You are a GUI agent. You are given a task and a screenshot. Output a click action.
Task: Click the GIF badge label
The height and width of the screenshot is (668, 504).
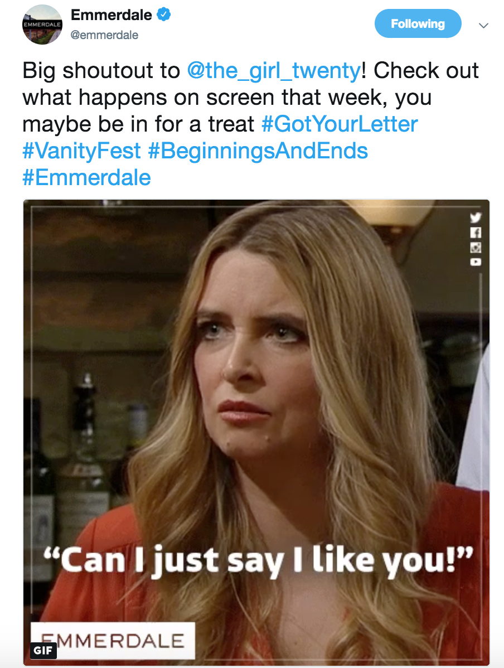point(43,650)
